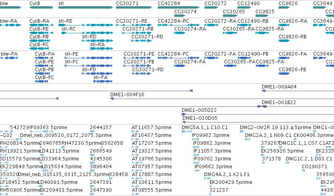Select the CycB gene label
The image size is (334, 196).
coord(35,4)
